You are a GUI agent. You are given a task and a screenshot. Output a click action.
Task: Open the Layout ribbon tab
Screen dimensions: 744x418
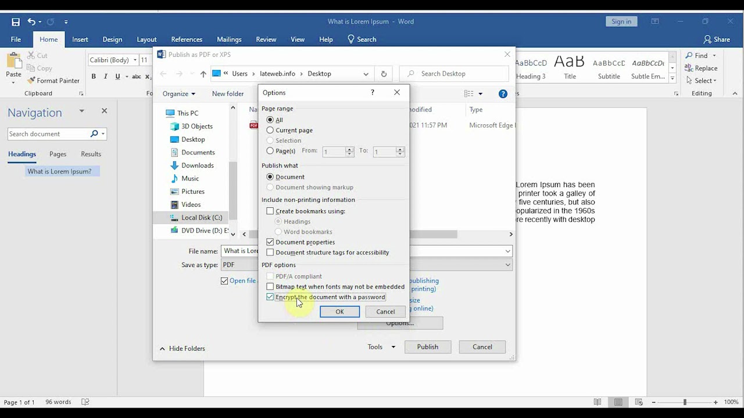coord(146,39)
